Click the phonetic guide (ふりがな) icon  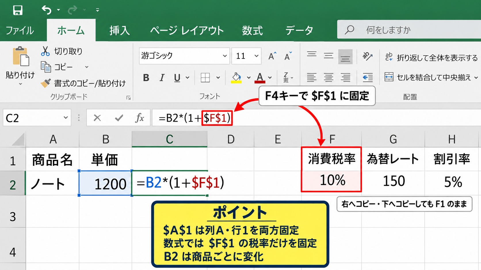click(x=286, y=77)
